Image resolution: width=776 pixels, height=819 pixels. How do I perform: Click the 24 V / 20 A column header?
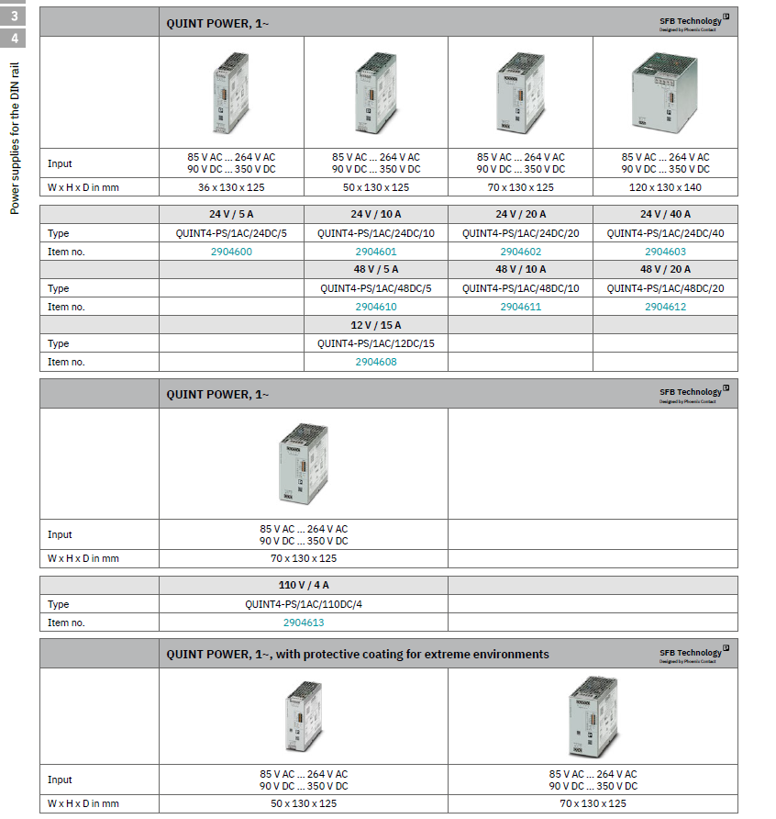click(521, 214)
